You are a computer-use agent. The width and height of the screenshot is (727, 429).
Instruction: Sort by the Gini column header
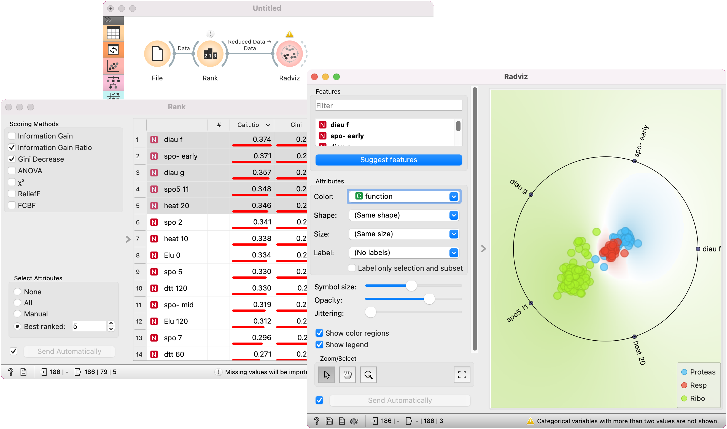click(291, 124)
